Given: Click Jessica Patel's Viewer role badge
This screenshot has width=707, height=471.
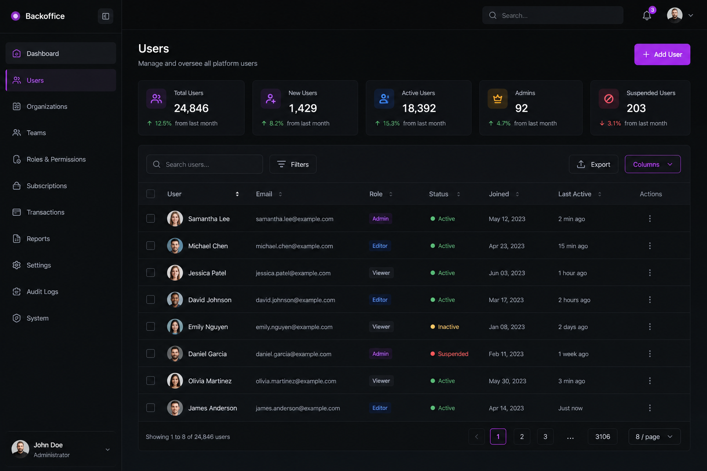Looking at the screenshot, I should tap(381, 273).
